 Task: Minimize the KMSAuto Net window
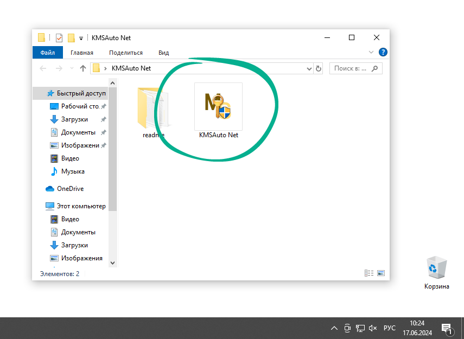327,37
